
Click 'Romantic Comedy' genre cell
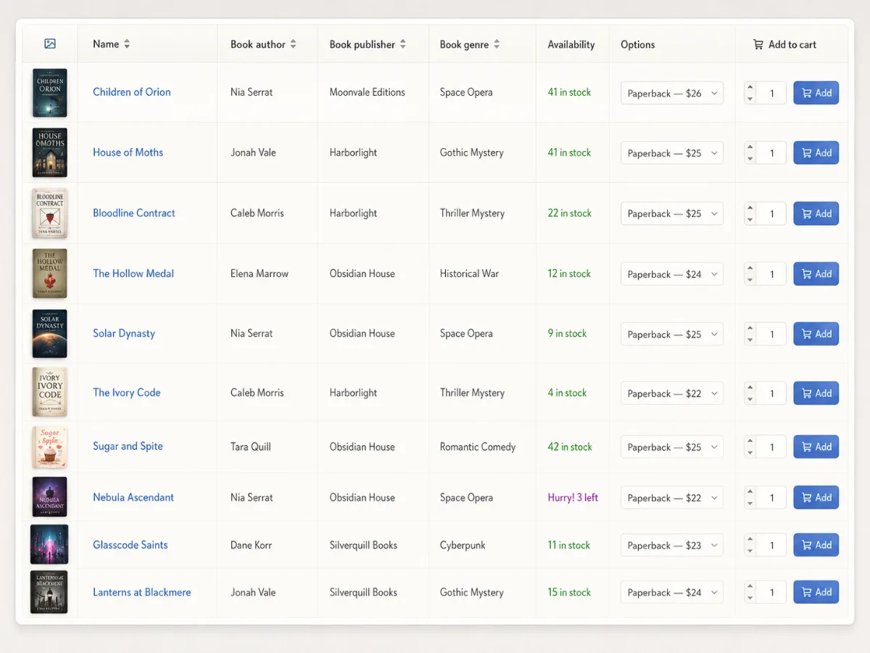[x=478, y=447]
